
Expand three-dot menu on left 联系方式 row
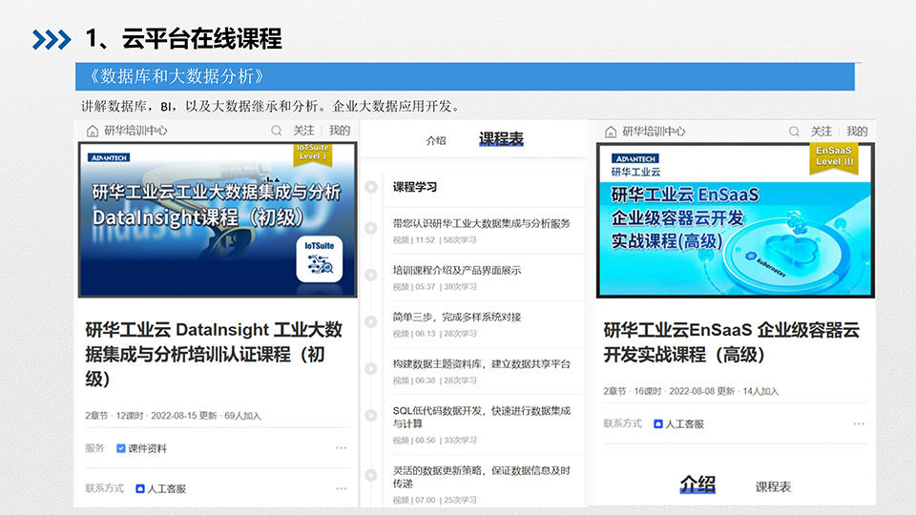341,488
